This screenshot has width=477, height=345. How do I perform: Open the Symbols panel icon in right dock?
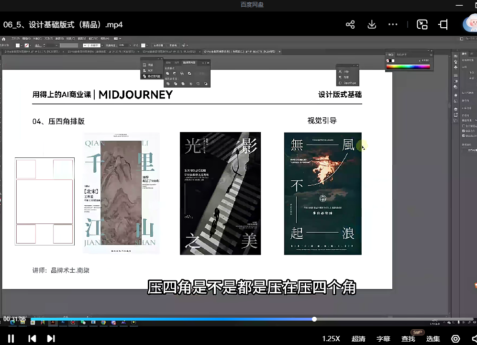[x=455, y=67]
